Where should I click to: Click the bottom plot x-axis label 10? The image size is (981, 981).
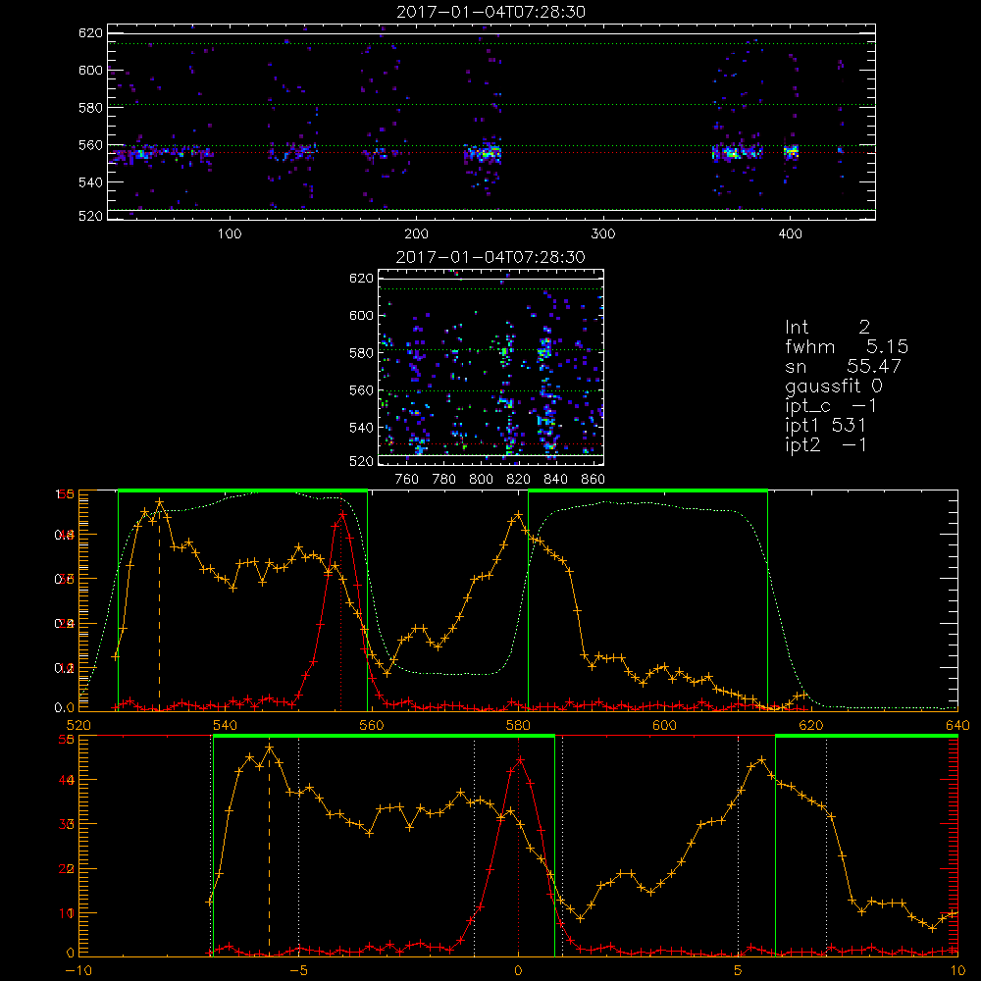[x=957, y=971]
